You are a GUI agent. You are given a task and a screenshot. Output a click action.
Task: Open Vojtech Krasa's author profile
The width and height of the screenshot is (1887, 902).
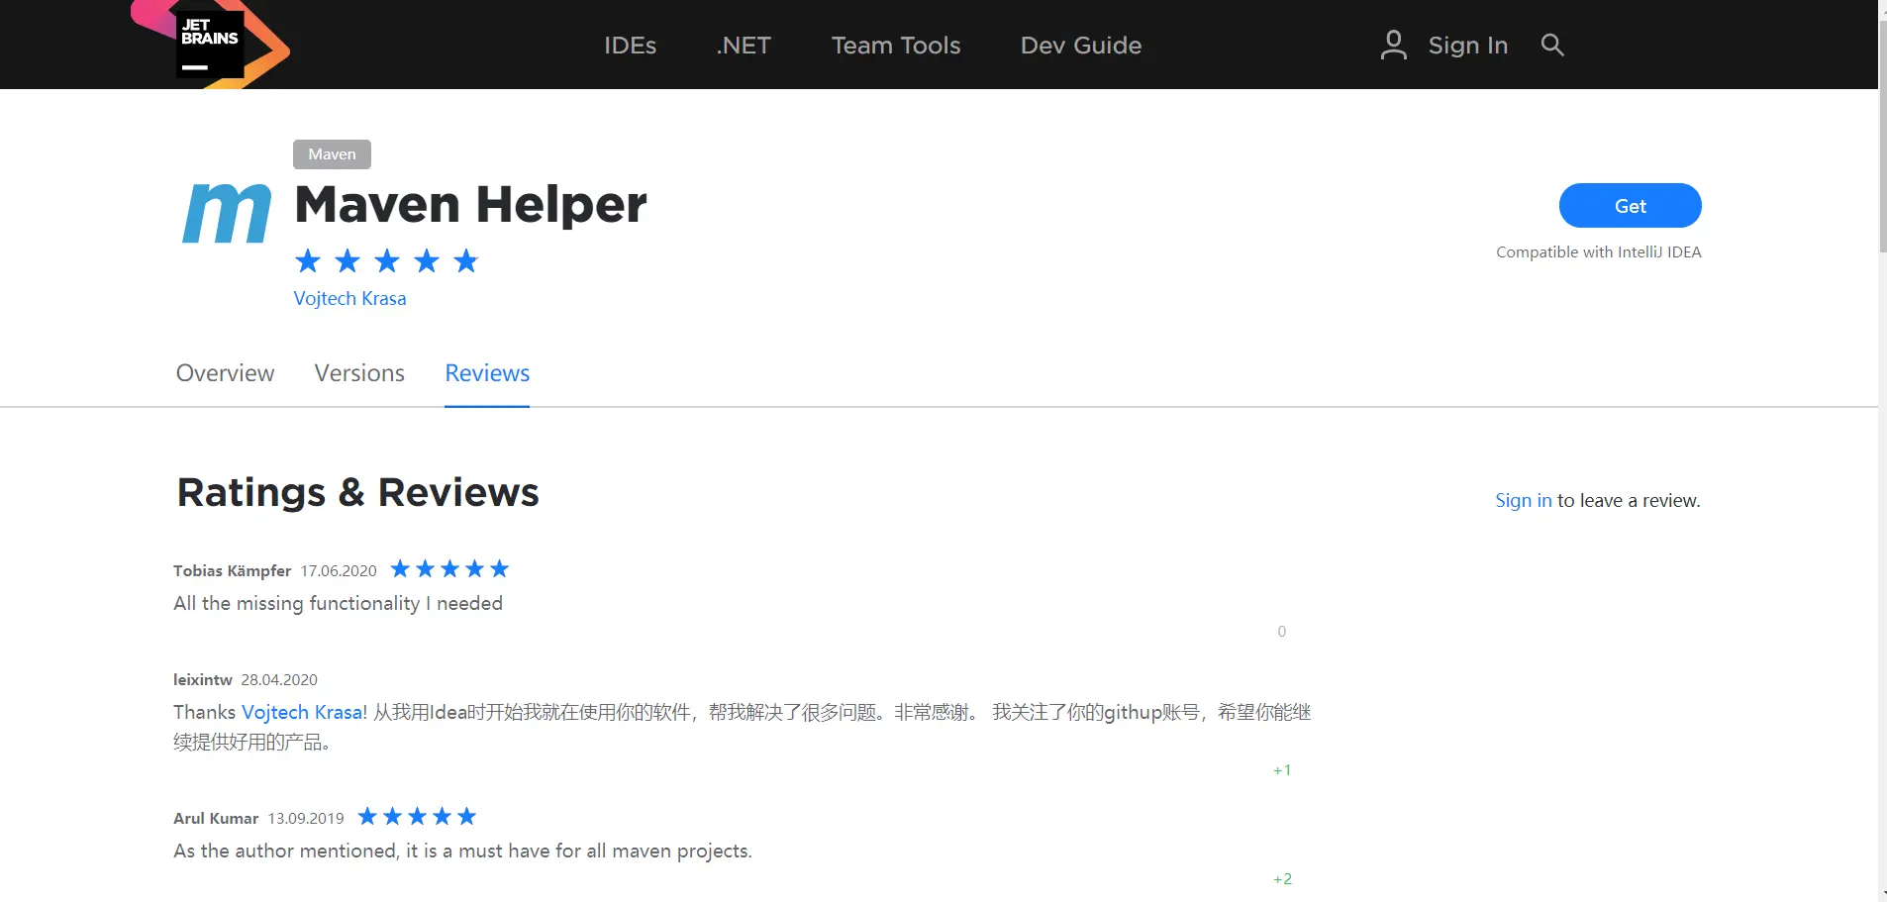pos(349,298)
